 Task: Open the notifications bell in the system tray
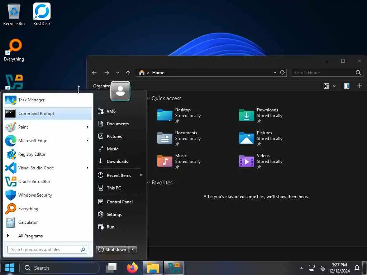(357, 268)
